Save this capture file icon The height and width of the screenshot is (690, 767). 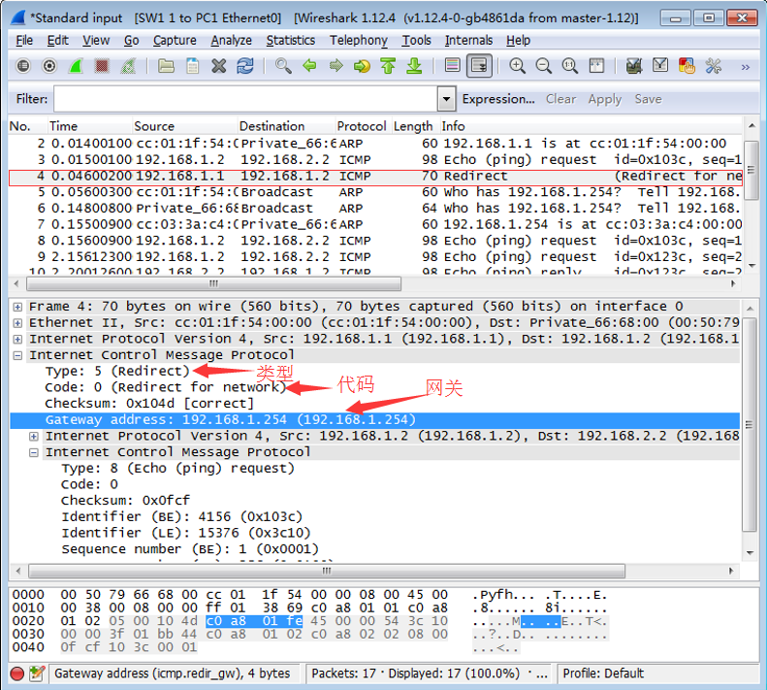click(192, 66)
